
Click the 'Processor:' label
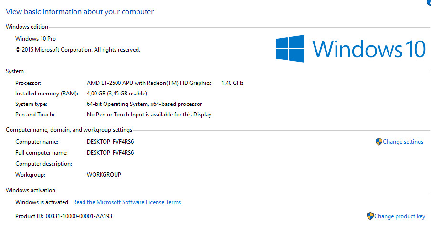pos(28,83)
